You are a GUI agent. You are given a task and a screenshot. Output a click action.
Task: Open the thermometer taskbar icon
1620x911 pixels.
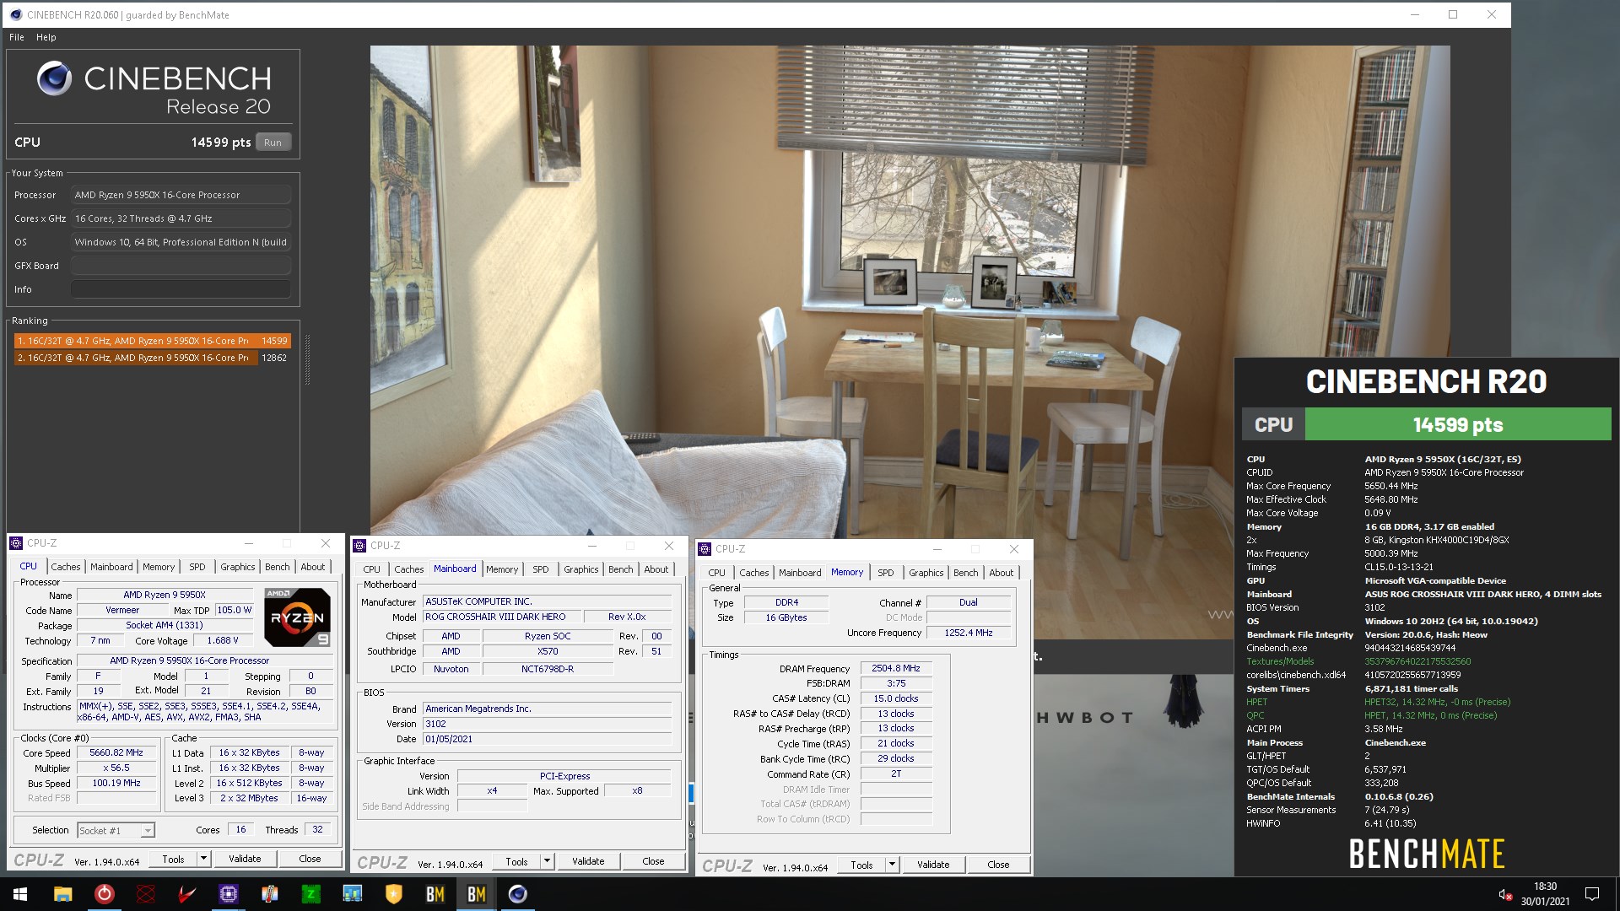pos(270,894)
